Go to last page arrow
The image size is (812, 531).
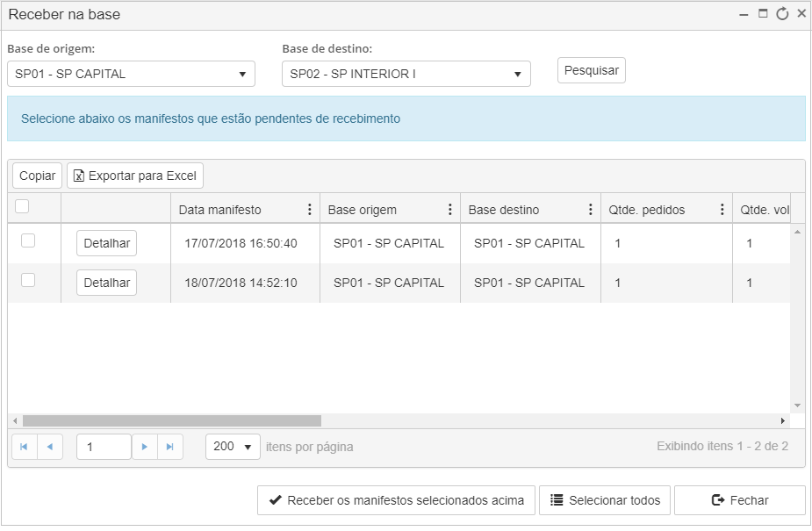pos(169,447)
